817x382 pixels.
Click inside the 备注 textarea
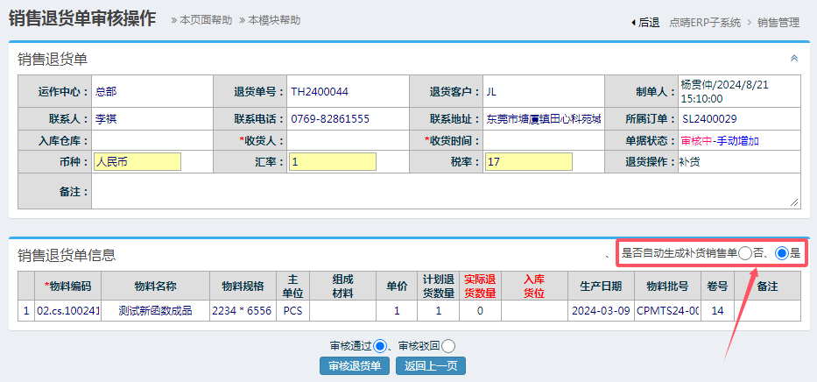[x=445, y=191]
